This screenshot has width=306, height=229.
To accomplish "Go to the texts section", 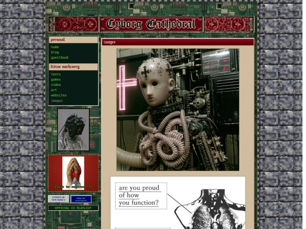I will click(56, 75).
